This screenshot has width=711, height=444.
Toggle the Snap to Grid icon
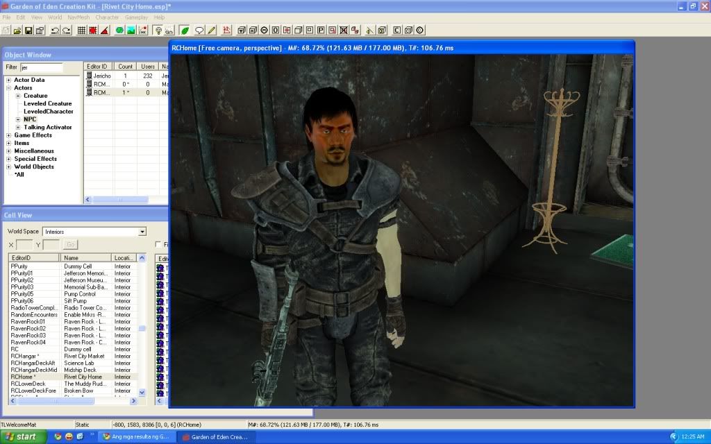[82, 31]
